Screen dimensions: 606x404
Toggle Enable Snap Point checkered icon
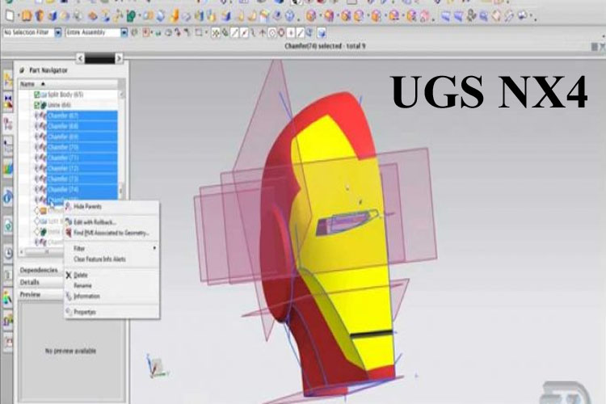pyautogui.click(x=215, y=33)
